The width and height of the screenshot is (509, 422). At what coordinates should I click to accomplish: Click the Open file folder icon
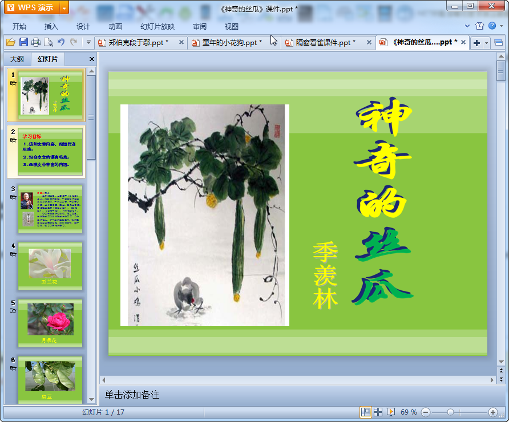[x=11, y=42]
